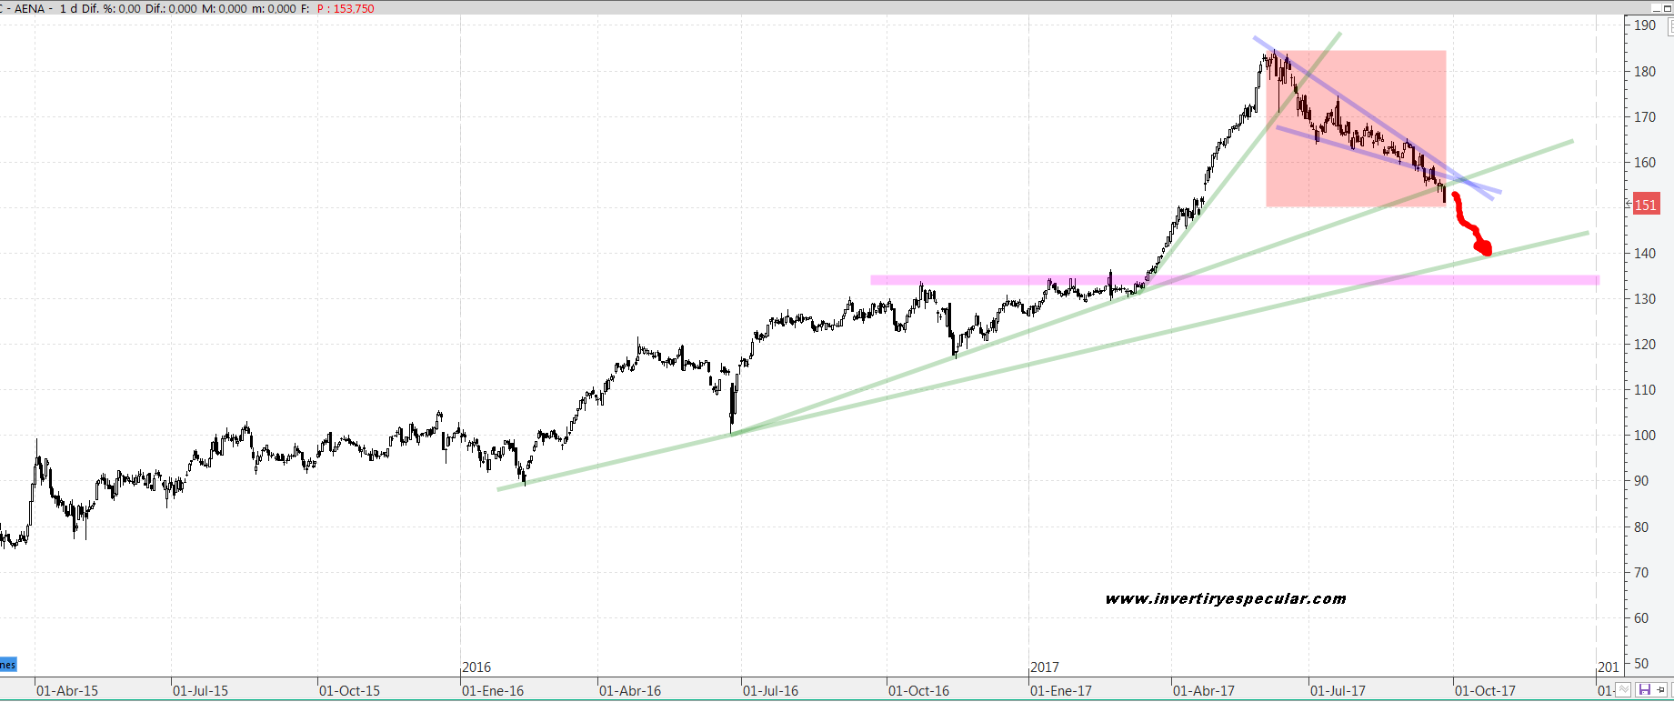Click the 100 price axis label
Viewport: 1674px width, 702px height.
1645,435
